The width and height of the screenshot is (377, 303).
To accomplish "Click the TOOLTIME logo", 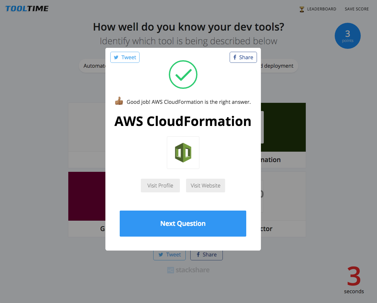I will tap(27, 9).
